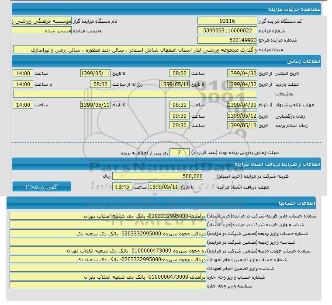
Task: Click proposal end time 14:00
Action: (23, 105)
